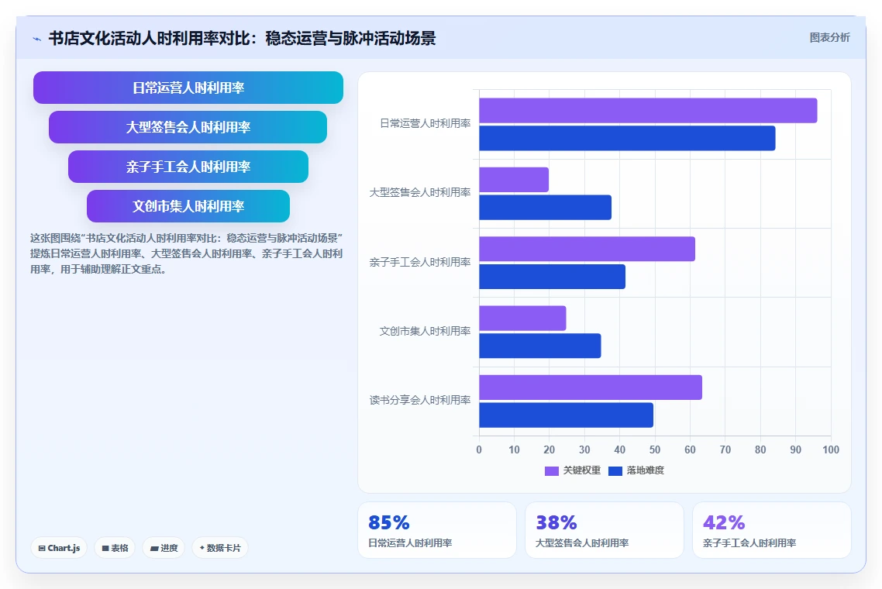Click the 文创市集人时利用率 axis label
Viewport: 882px width, 589px height.
425,332
